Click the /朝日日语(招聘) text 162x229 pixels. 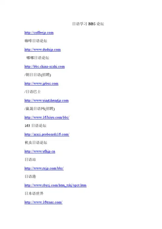pos(38,75)
